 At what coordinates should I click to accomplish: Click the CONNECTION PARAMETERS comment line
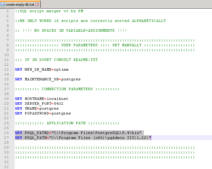click(67, 89)
